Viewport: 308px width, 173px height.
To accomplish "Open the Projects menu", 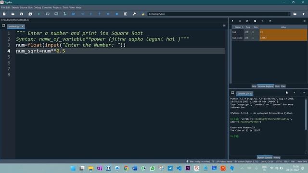I will coord(57,8).
